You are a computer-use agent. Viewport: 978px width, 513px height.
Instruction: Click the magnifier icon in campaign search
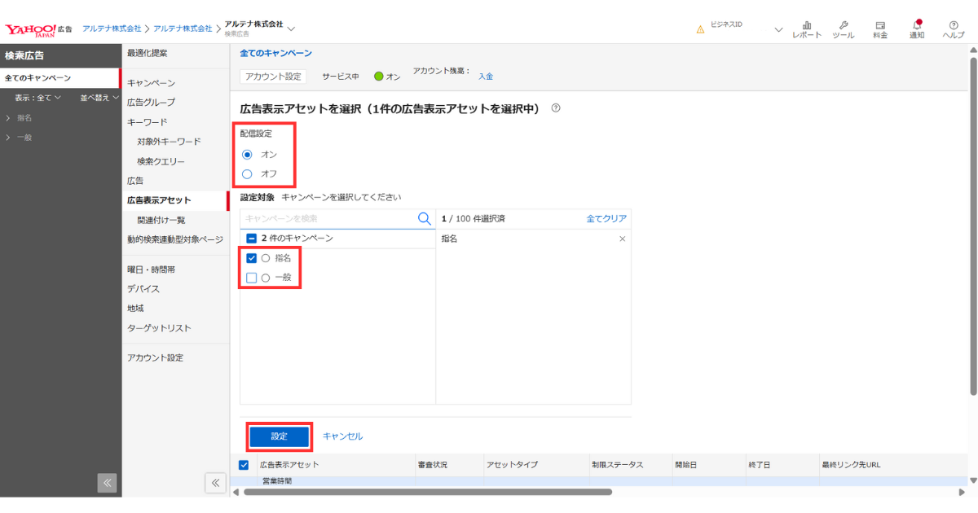pos(424,218)
